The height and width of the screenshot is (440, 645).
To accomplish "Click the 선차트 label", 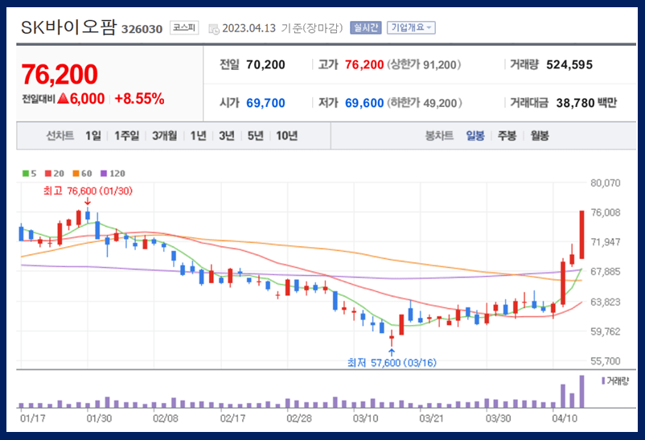I will (60, 135).
